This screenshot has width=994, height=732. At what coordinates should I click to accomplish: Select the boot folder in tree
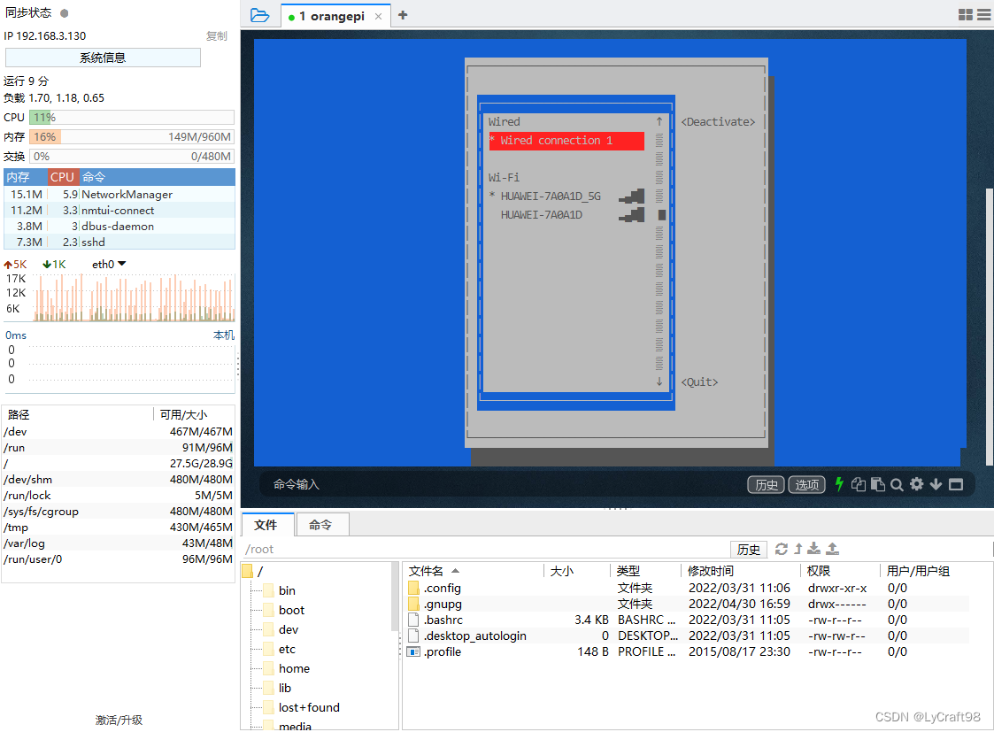(x=291, y=611)
